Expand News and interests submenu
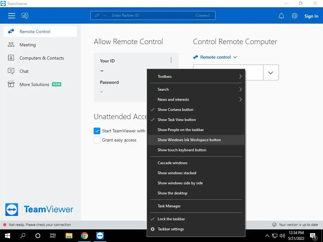This screenshot has height=242, width=323. pos(196,100)
